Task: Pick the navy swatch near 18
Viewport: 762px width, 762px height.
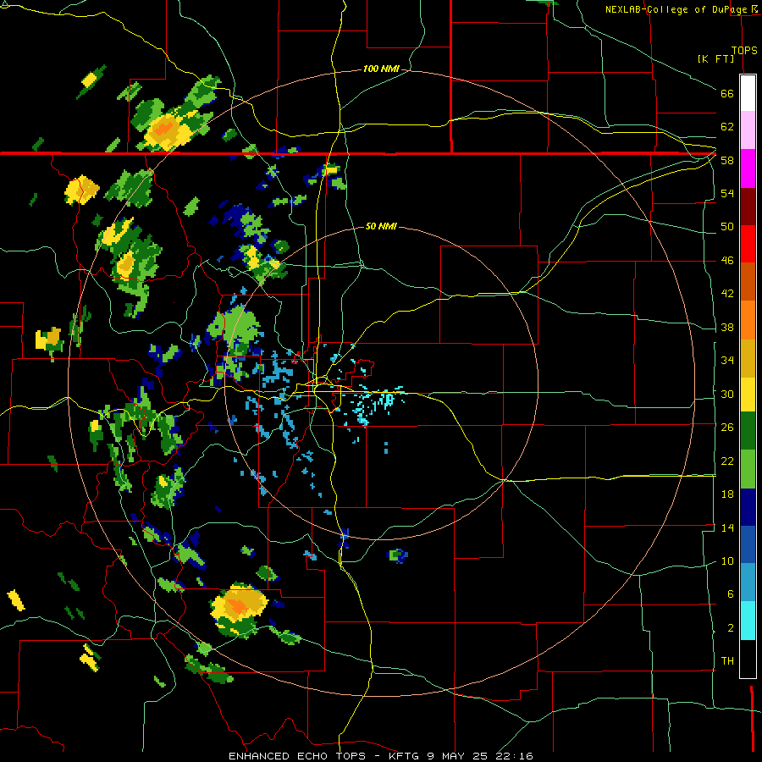Action: coord(748,507)
